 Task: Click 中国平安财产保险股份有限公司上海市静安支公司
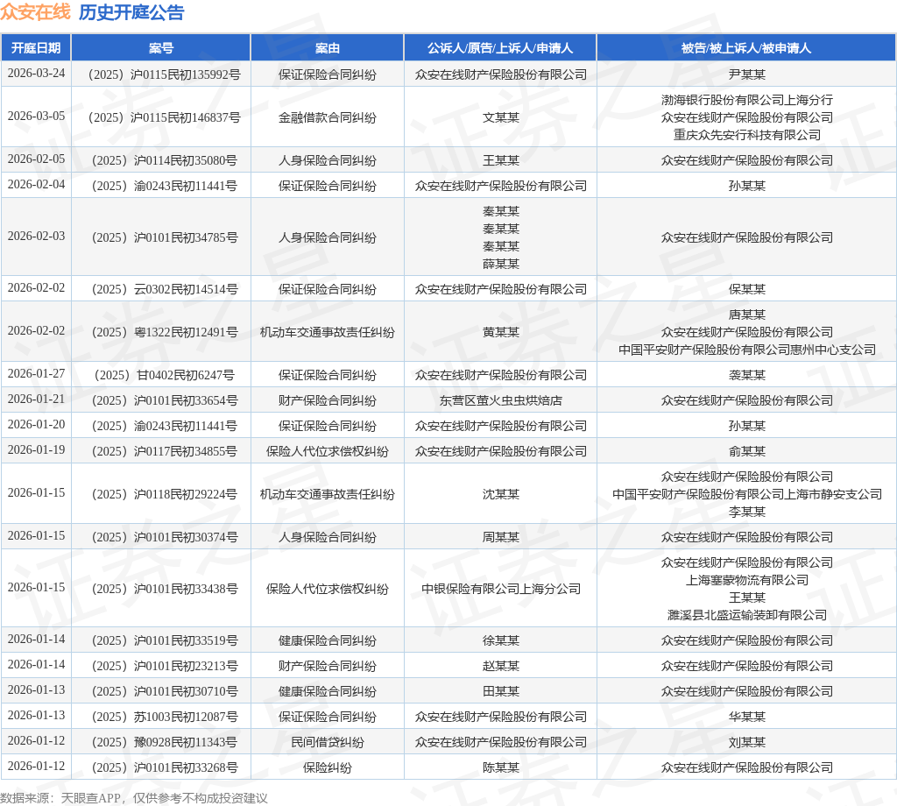[x=746, y=494]
